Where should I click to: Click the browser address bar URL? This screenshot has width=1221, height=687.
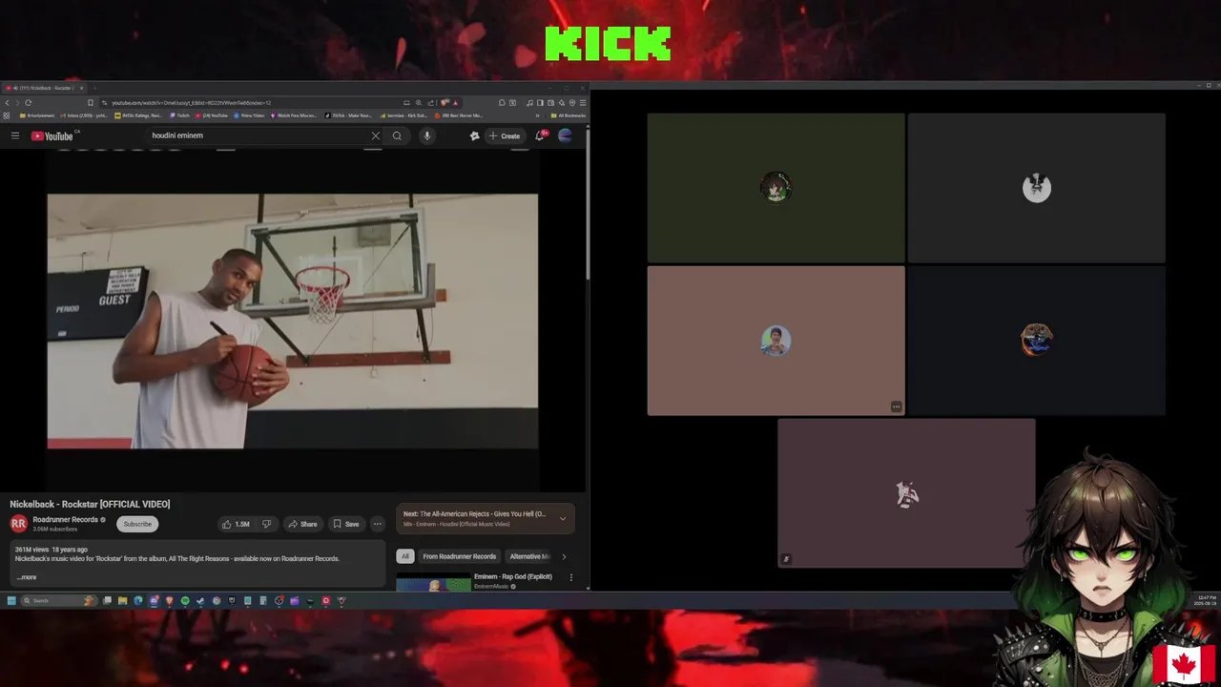pyautogui.click(x=191, y=102)
